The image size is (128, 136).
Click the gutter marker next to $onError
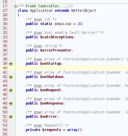point(11,117)
